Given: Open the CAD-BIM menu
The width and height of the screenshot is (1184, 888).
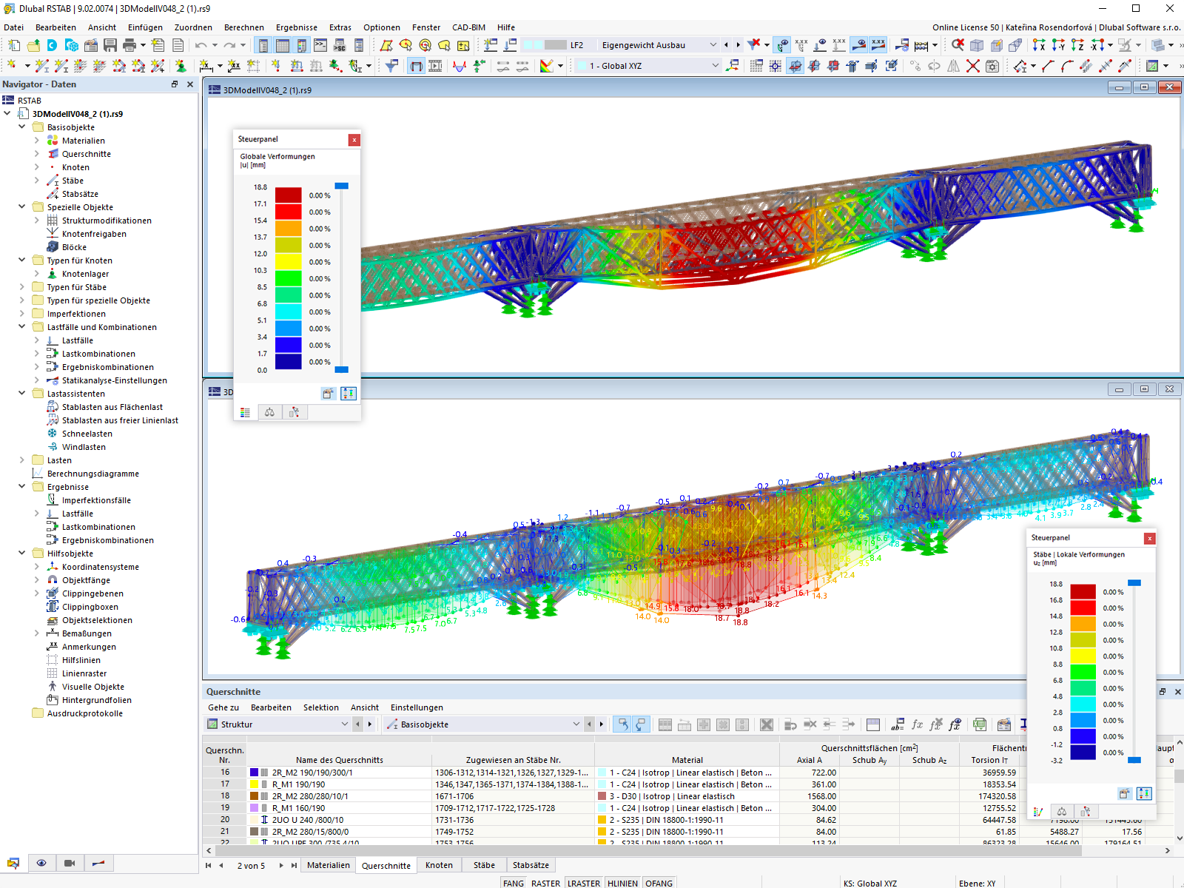Looking at the screenshot, I should (468, 27).
